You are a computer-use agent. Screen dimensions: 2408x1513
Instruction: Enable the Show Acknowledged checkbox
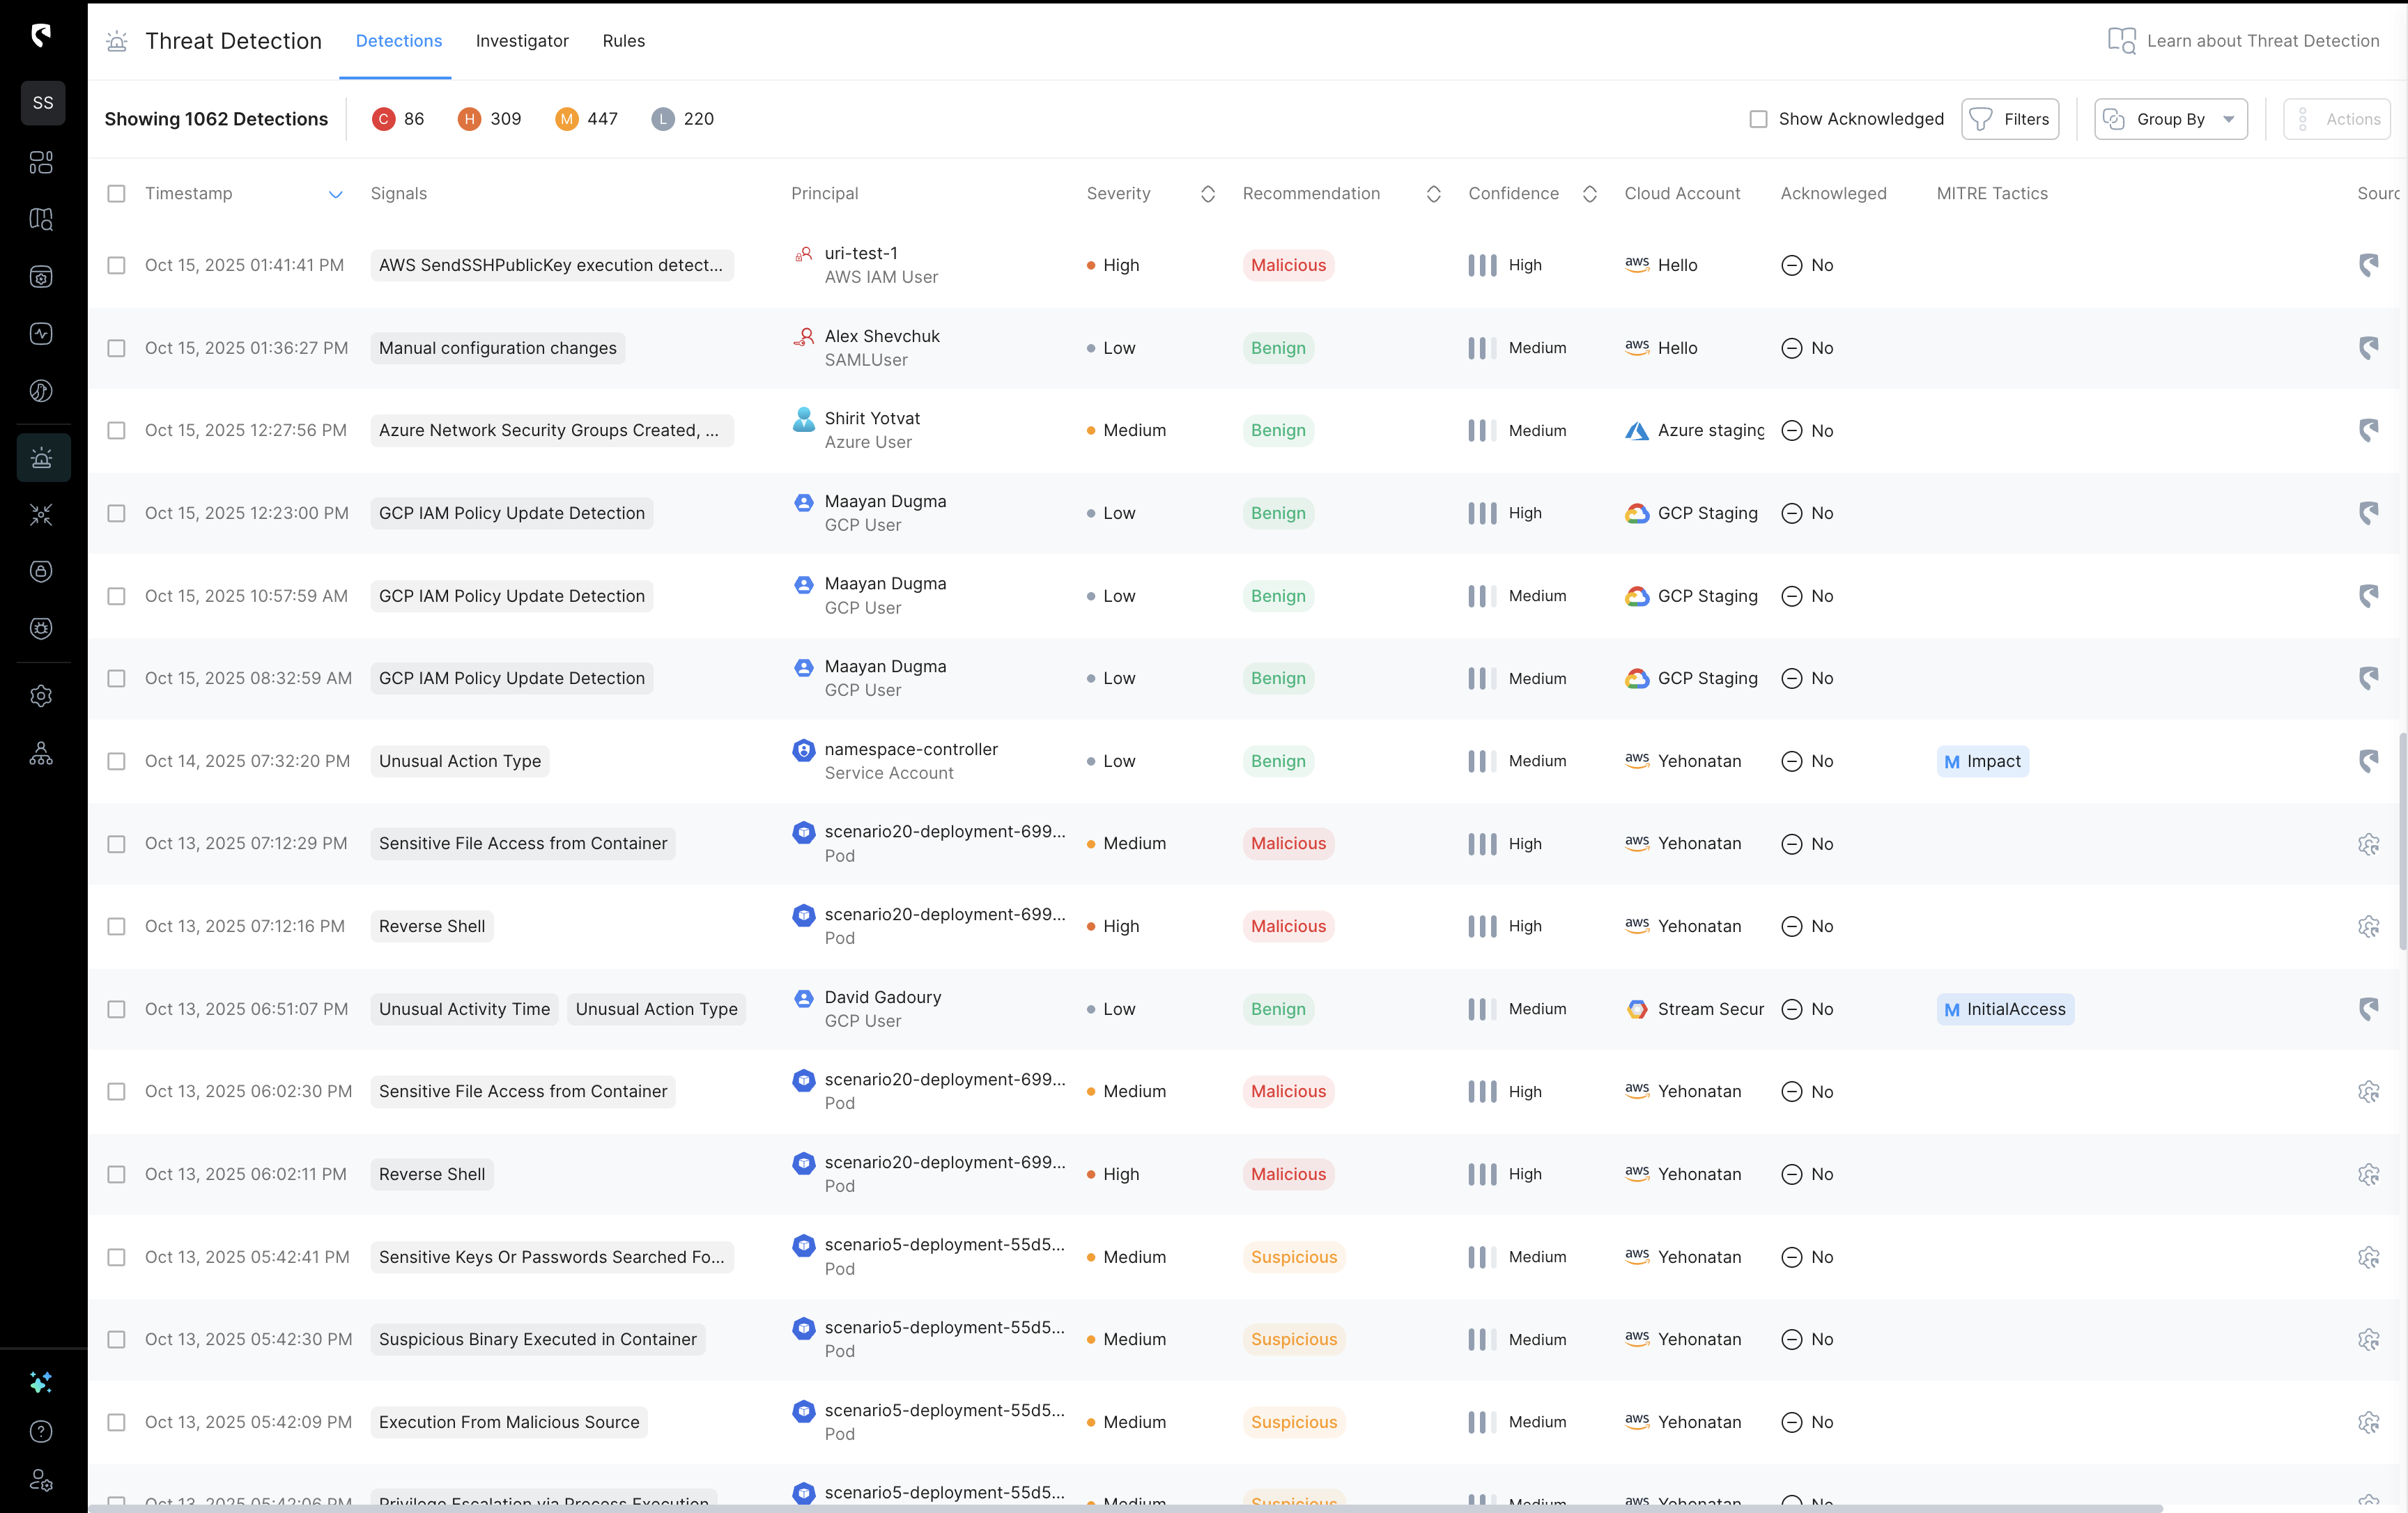(x=1758, y=119)
